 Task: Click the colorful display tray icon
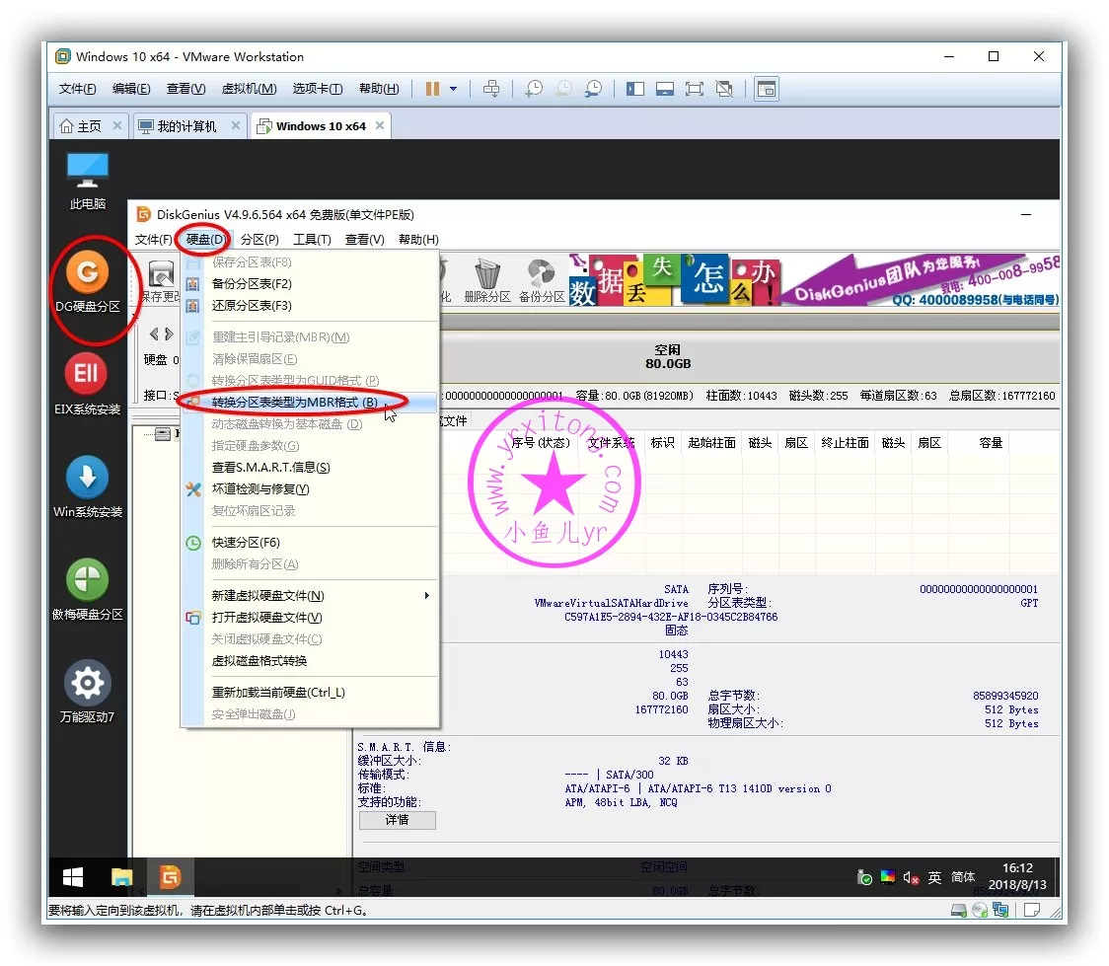click(888, 877)
